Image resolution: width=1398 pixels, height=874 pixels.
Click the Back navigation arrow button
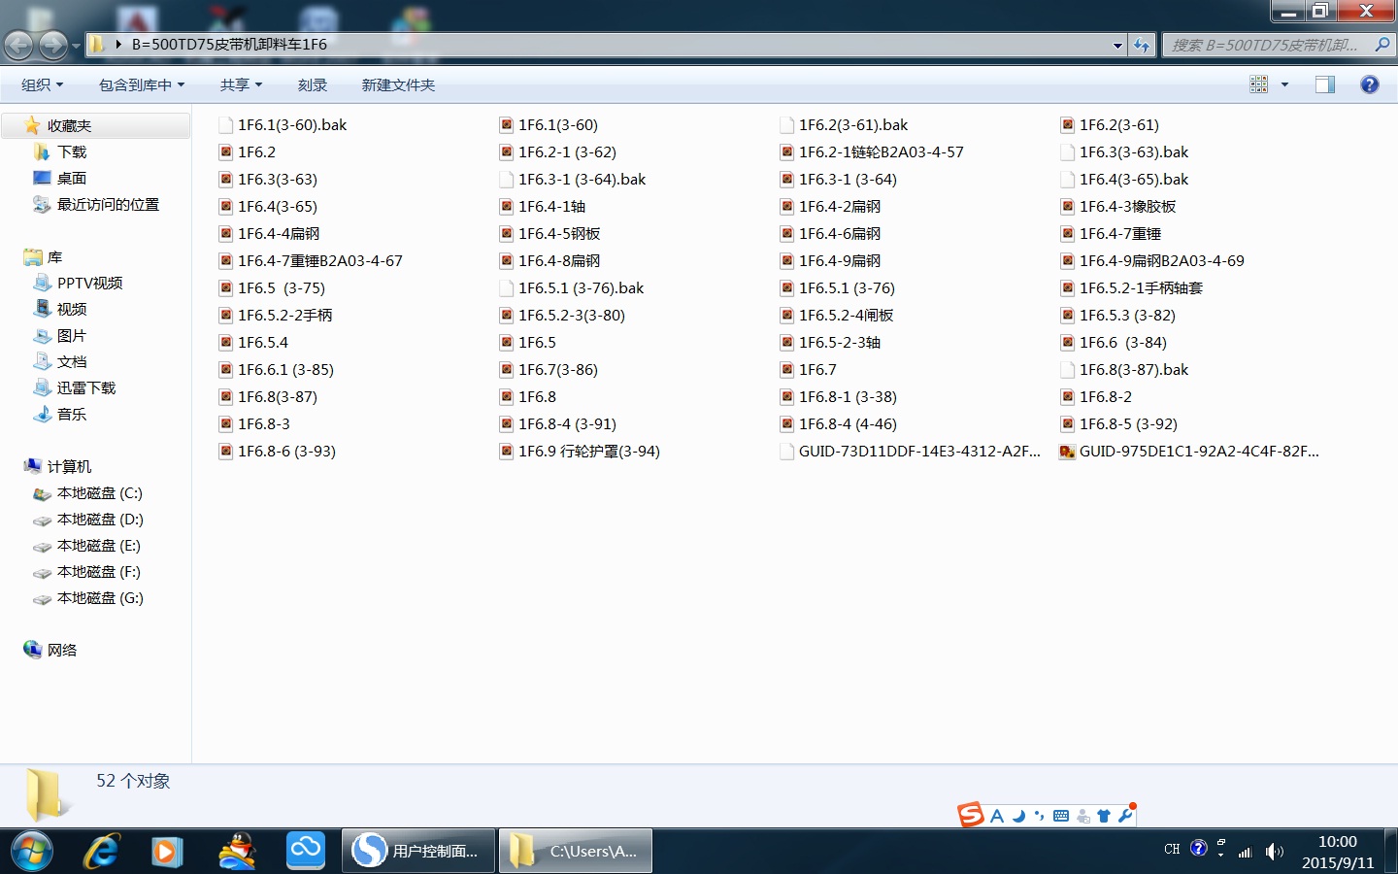pos(18,45)
